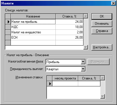Confirm the dialog with OK
Image resolution: width=117 pixels, height=105 pixels.
tap(102, 16)
